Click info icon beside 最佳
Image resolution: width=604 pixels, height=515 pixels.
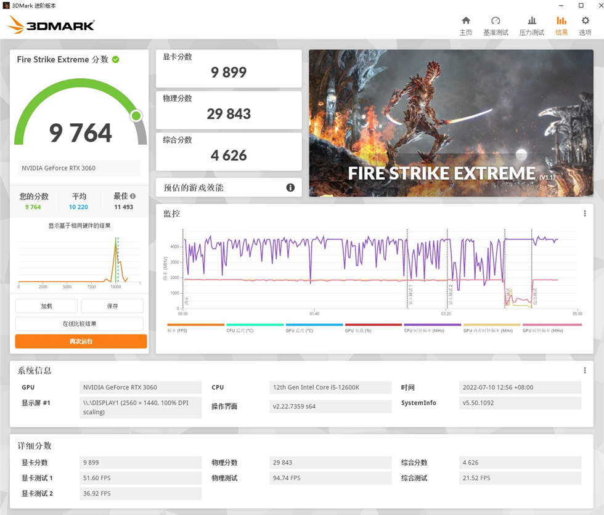[x=133, y=197]
